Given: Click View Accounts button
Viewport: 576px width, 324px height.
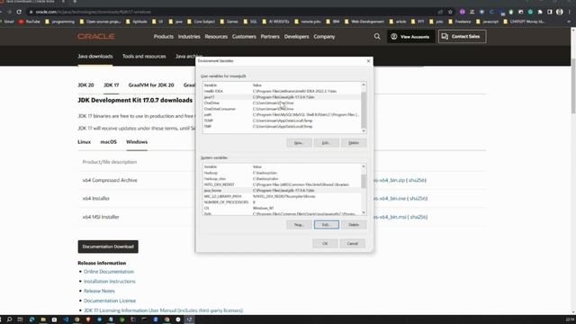Looking at the screenshot, I should (410, 36).
